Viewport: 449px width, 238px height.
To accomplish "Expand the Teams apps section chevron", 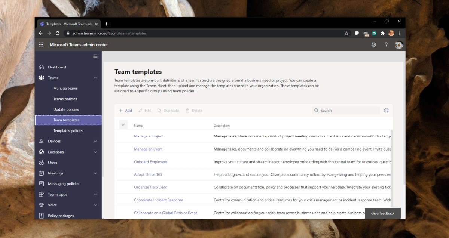I will pos(95,194).
